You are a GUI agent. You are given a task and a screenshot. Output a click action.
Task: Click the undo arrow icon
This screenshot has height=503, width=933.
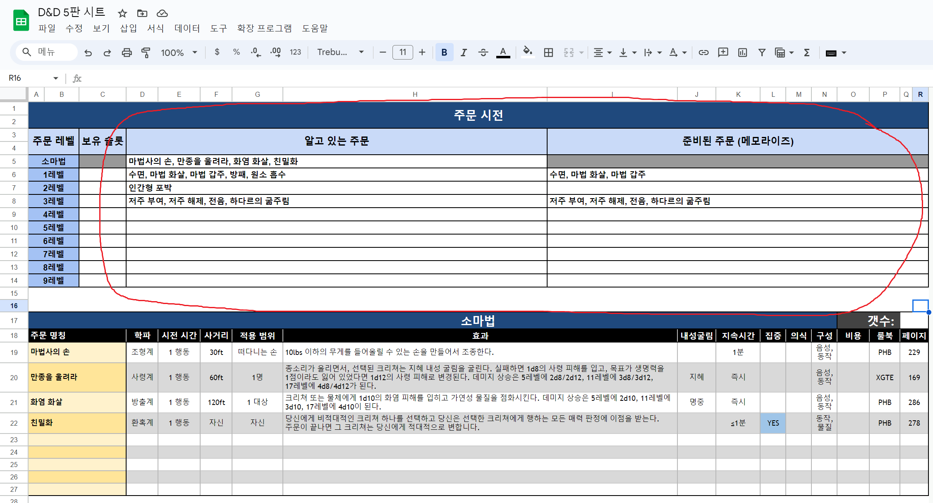pos(88,53)
